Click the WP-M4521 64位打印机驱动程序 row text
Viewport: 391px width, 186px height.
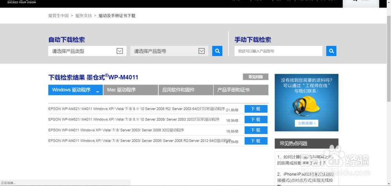136,109
